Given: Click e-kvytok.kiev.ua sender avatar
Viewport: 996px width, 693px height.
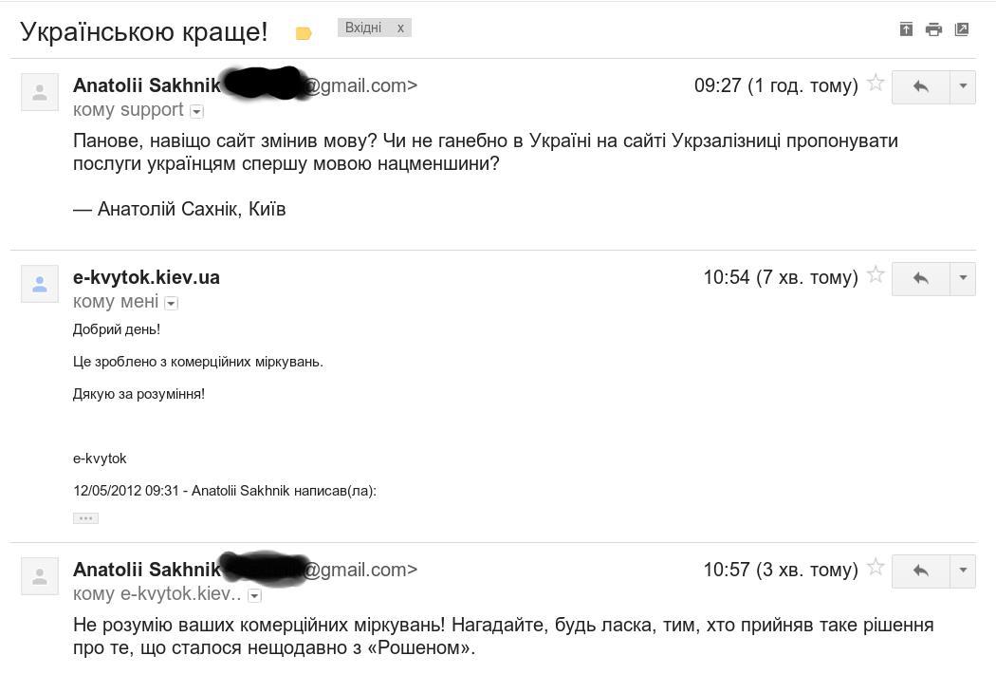Looking at the screenshot, I should pos(40,284).
